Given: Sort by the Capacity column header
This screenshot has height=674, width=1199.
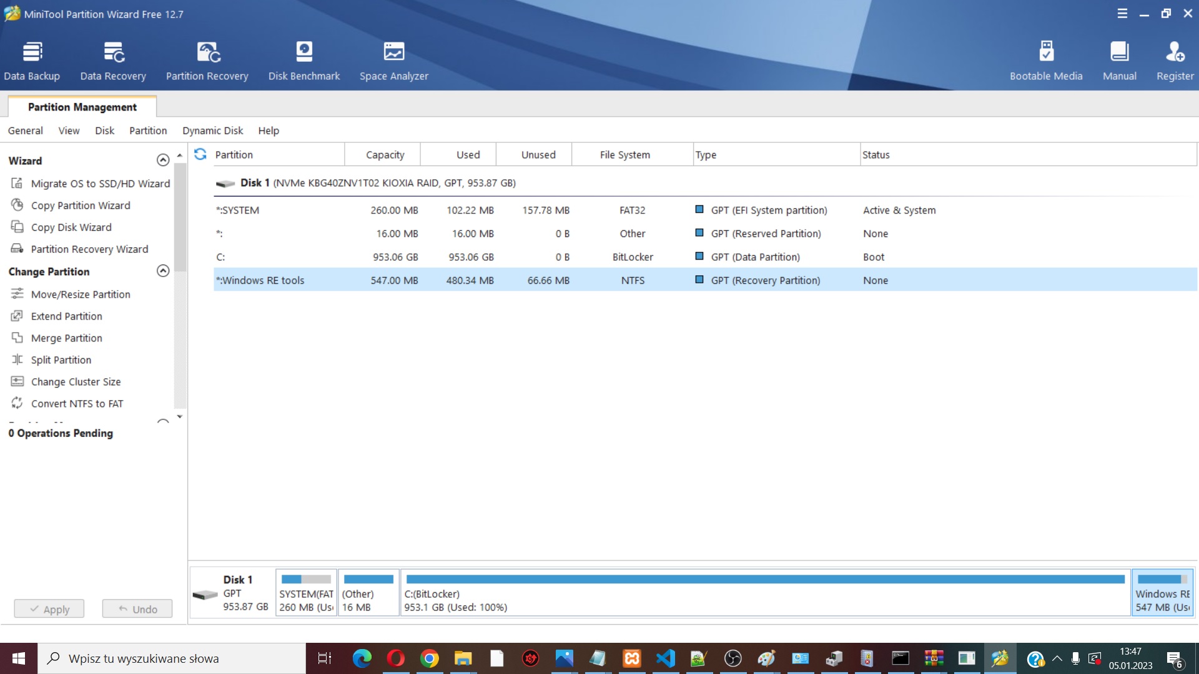Looking at the screenshot, I should pyautogui.click(x=383, y=155).
